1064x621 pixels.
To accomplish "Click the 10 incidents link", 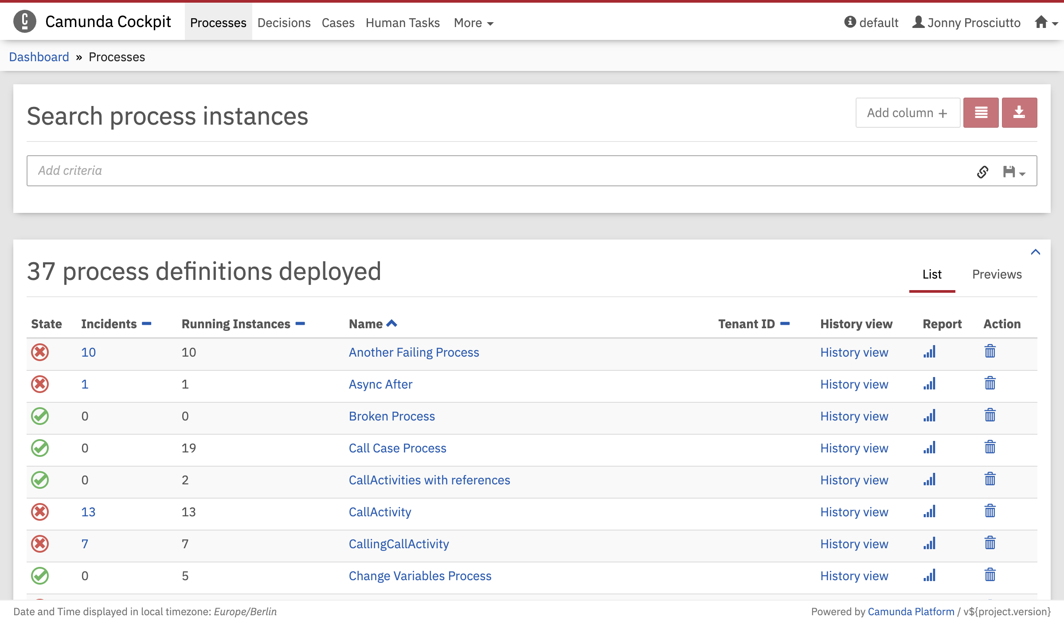I will coord(88,352).
